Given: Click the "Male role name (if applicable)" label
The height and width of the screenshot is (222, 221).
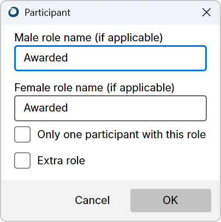Looking at the screenshot, I should [88, 38].
